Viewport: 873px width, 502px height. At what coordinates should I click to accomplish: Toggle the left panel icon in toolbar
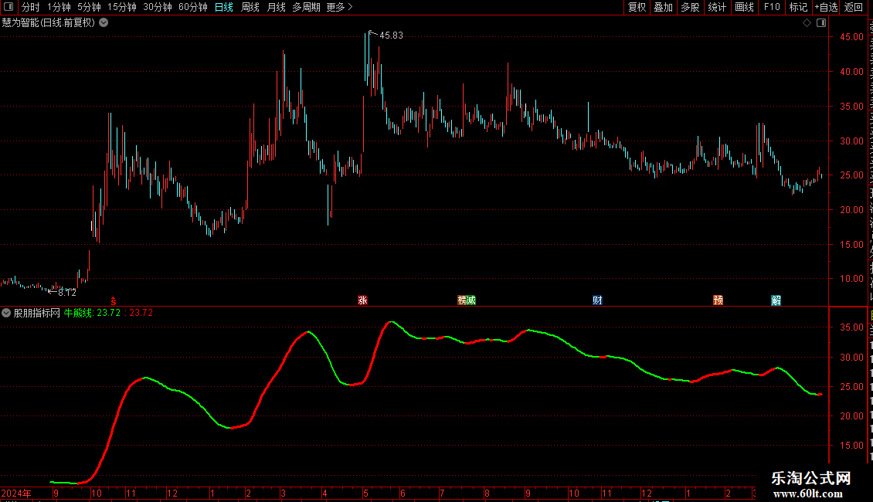[x=8, y=7]
